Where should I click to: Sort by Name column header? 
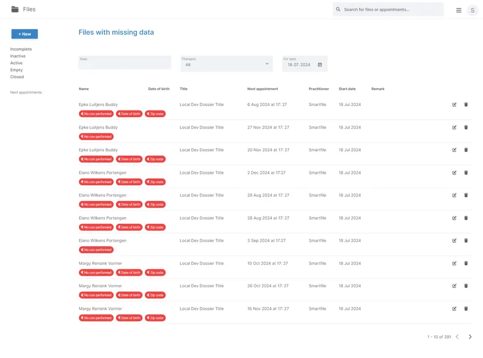(84, 89)
